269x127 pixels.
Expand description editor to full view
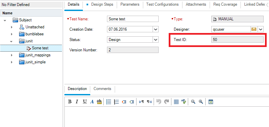point(211,102)
